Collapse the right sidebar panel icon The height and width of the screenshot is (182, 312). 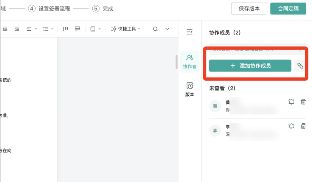[x=189, y=32]
